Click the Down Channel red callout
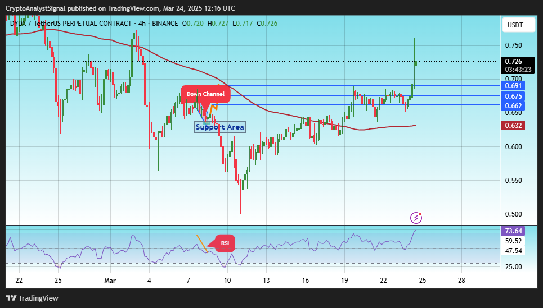Image resolution: width=543 pixels, height=308 pixels. (205, 94)
